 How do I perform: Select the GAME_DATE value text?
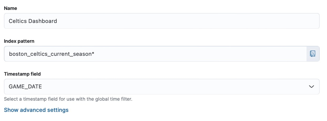25,87
